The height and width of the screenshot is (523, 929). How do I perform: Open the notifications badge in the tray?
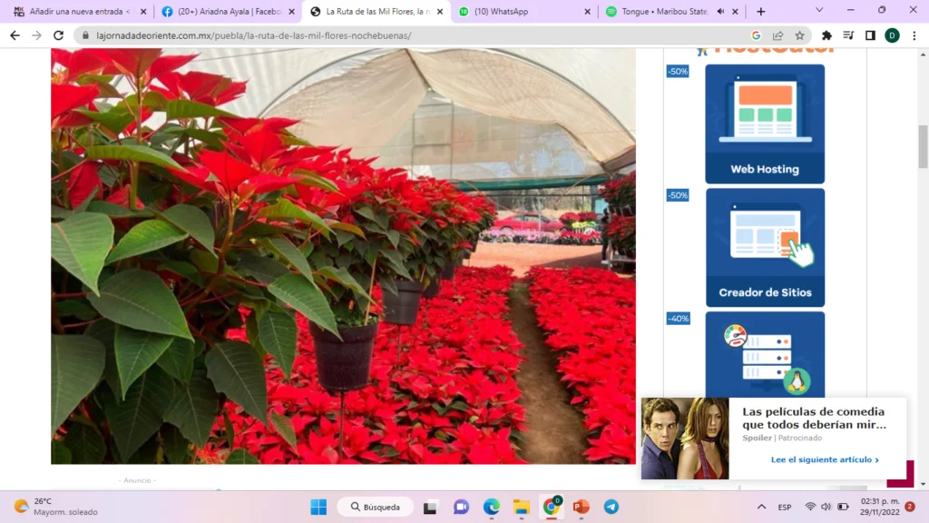(910, 507)
